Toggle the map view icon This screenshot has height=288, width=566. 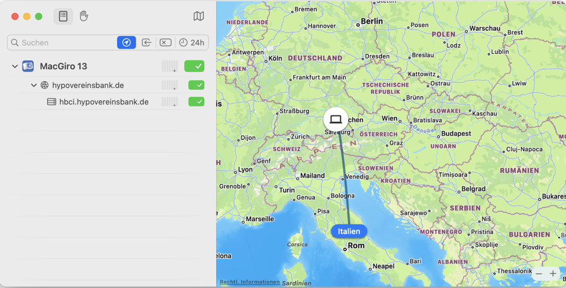198,16
